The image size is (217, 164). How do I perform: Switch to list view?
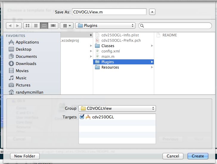pos(36,26)
